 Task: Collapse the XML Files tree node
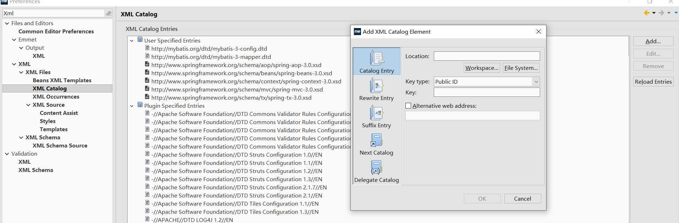(x=21, y=72)
